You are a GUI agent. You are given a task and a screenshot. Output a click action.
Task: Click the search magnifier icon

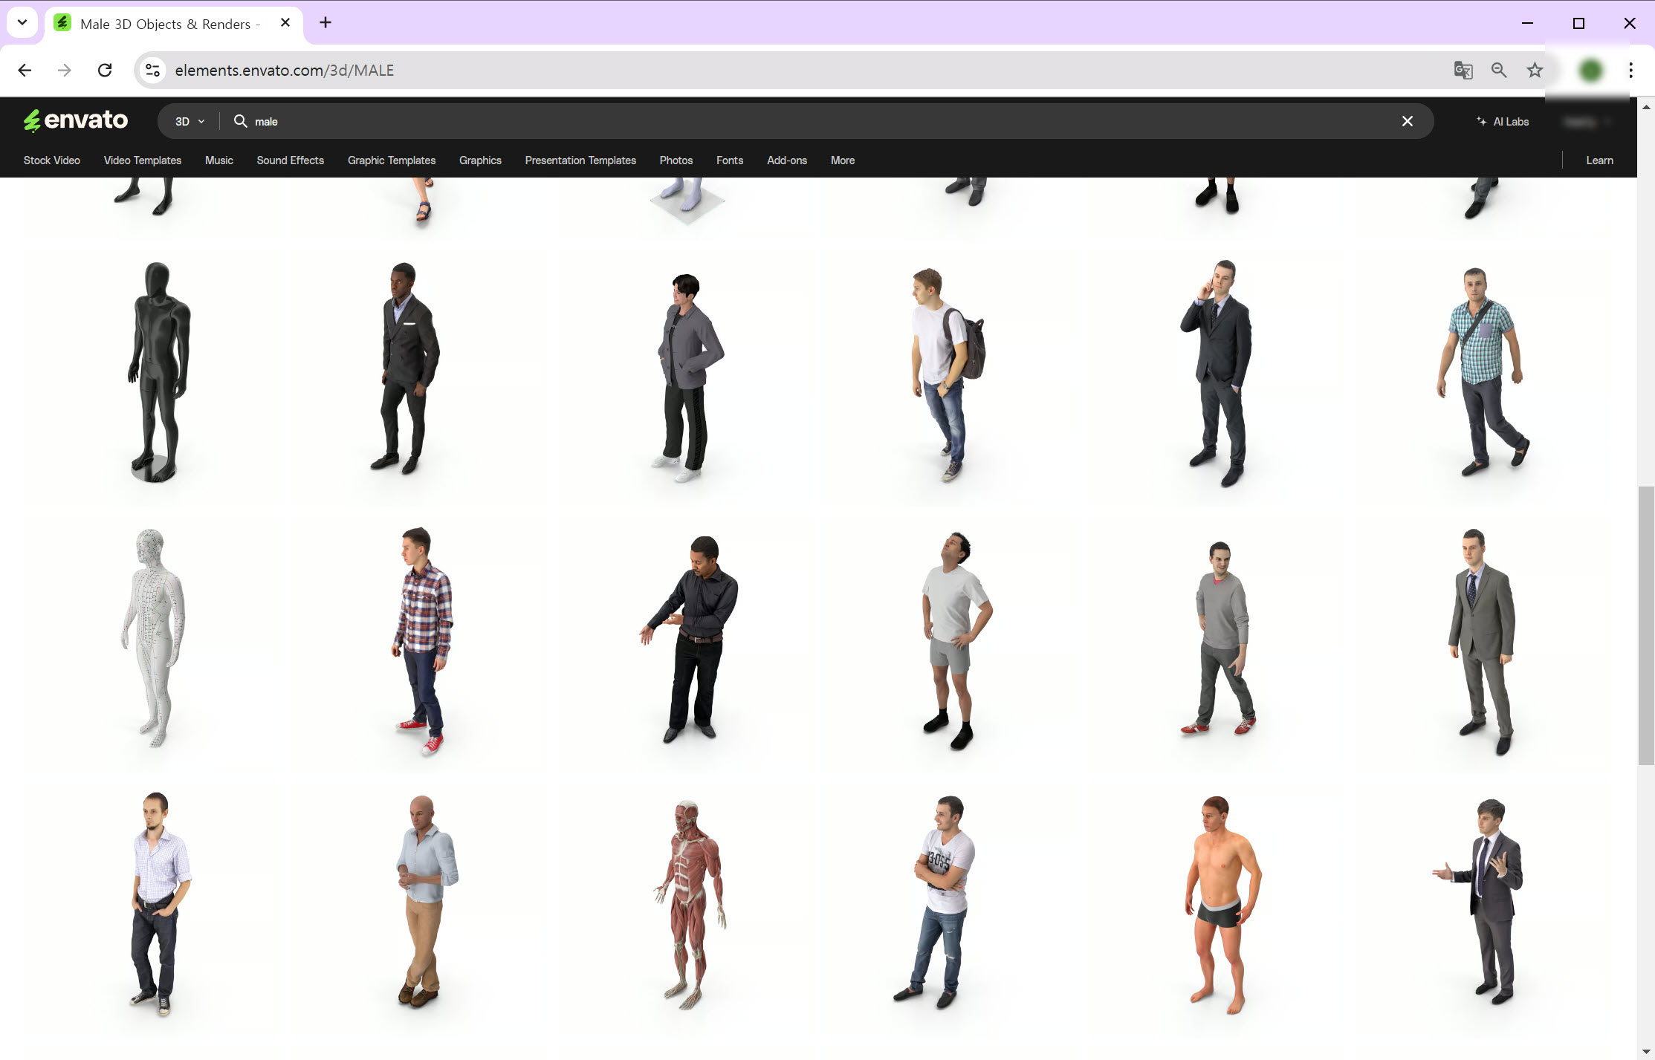pyautogui.click(x=240, y=121)
